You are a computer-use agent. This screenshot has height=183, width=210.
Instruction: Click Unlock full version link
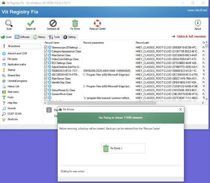point(188,37)
